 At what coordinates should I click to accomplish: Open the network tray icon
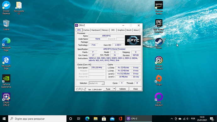pyautogui.click(x=184, y=119)
